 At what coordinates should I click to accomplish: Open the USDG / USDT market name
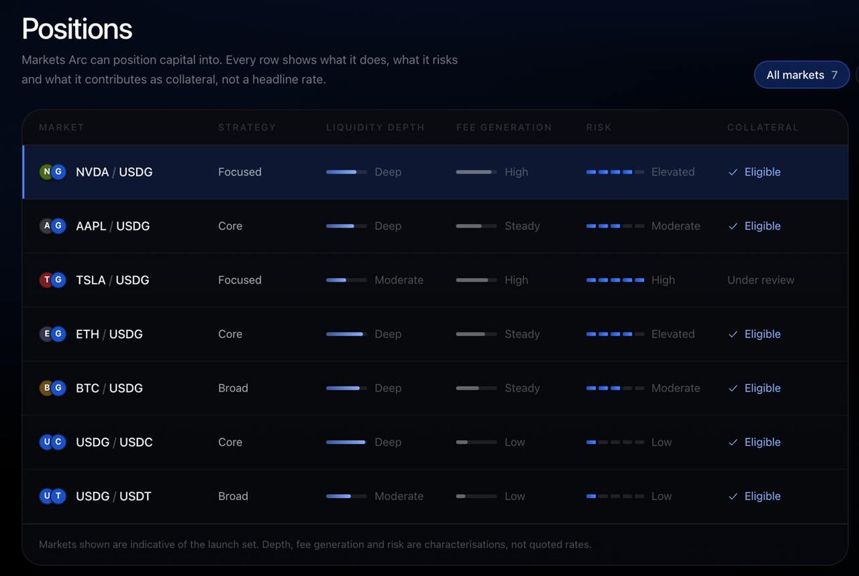click(113, 496)
